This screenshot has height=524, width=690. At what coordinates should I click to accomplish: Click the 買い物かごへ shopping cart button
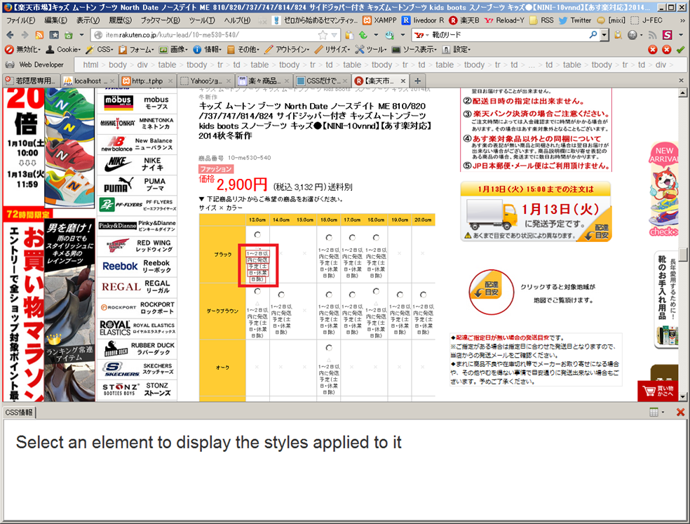pyautogui.click(x=658, y=391)
